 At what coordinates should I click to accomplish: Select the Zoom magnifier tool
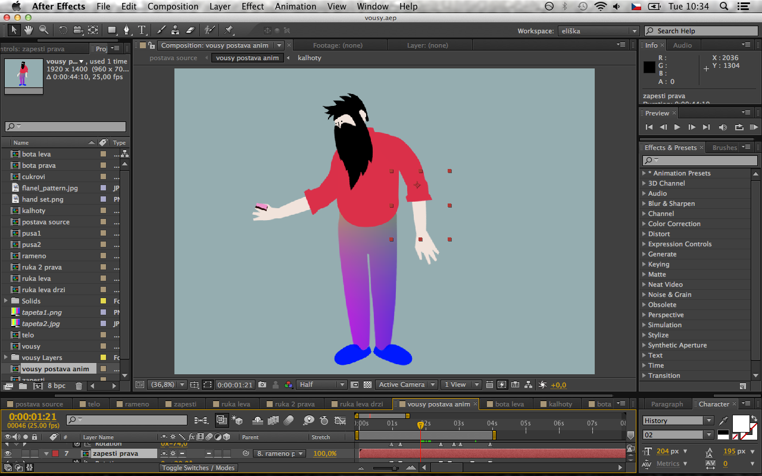pos(43,30)
